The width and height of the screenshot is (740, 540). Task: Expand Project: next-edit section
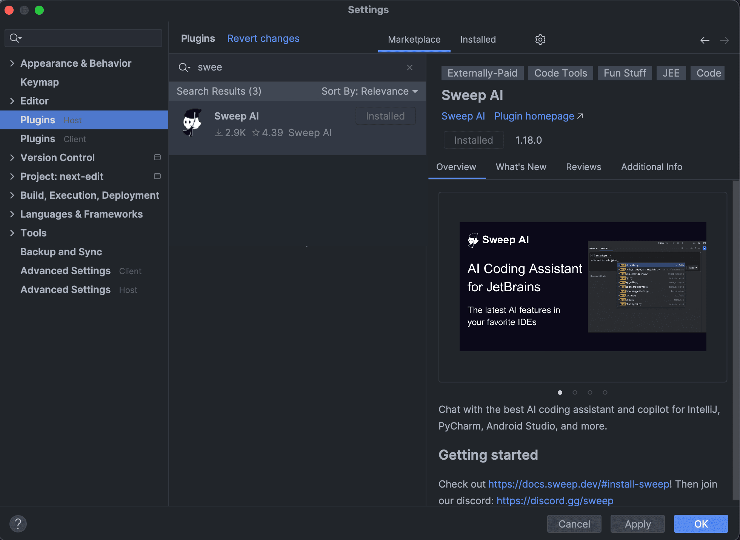coord(12,176)
